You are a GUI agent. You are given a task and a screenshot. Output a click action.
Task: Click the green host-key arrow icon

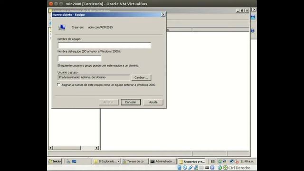click(225, 168)
